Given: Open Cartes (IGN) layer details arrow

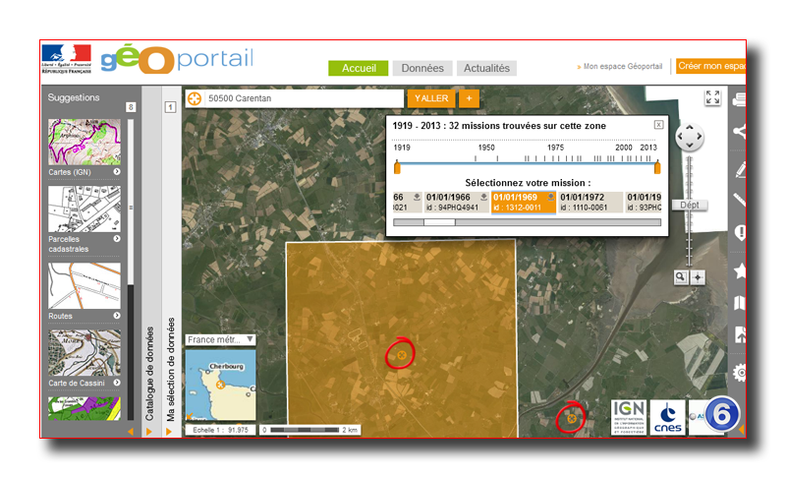Looking at the screenshot, I should [x=117, y=171].
